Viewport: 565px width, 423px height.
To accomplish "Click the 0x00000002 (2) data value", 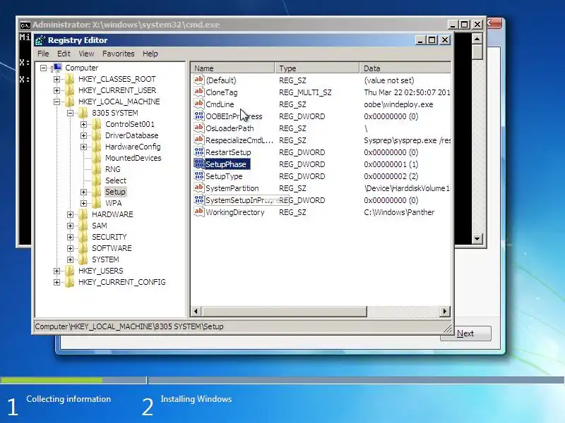I will pyautogui.click(x=391, y=176).
